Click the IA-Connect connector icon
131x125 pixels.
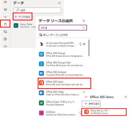pos(41,44)
